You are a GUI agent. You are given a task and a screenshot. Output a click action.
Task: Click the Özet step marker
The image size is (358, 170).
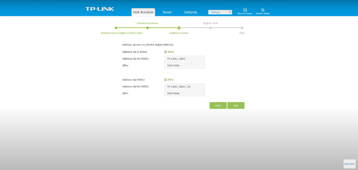click(242, 28)
